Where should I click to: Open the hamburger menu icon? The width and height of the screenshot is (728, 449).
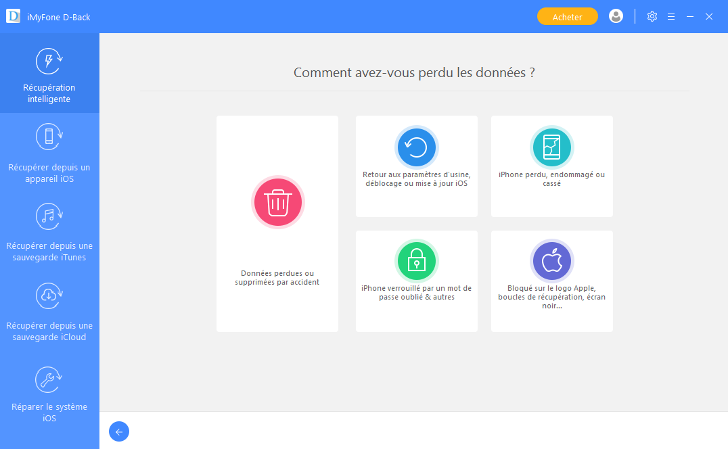[x=671, y=17]
